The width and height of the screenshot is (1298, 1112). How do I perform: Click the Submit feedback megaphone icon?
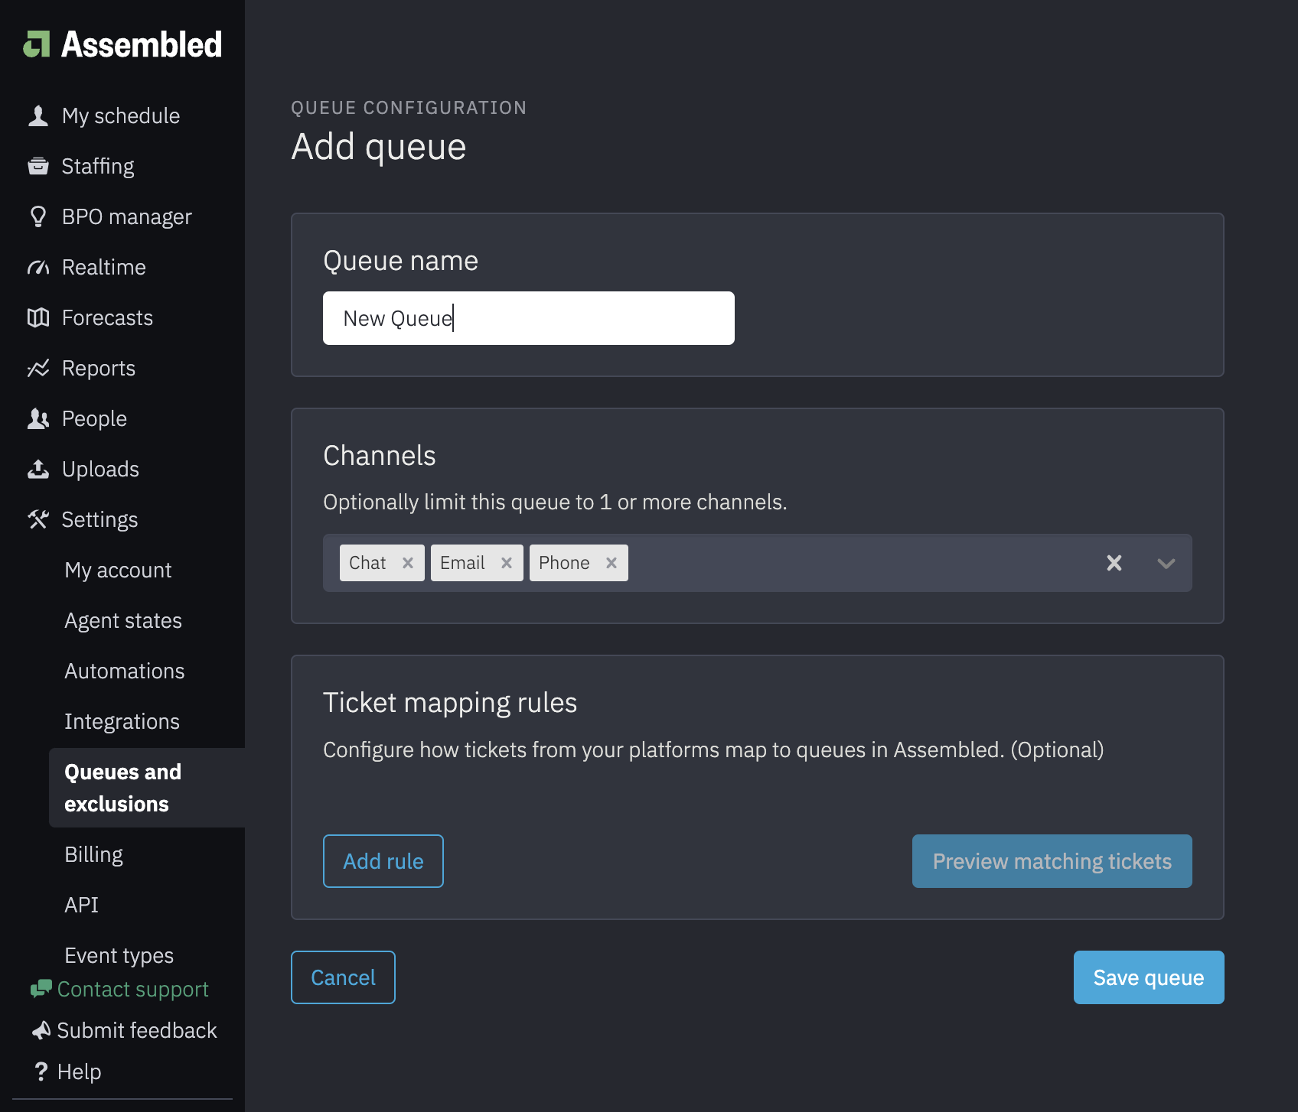pyautogui.click(x=41, y=1030)
